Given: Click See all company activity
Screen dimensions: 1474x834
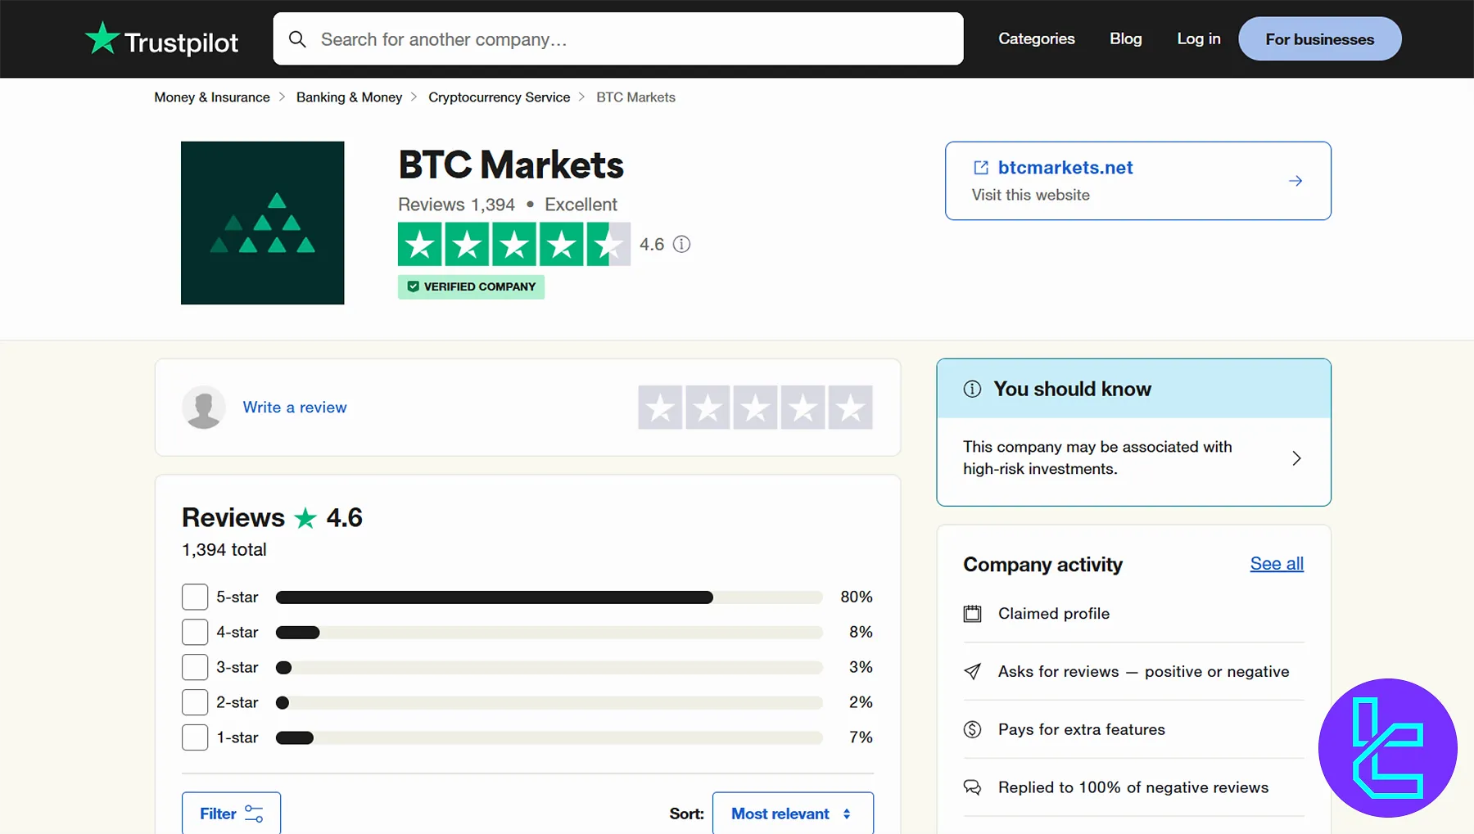Looking at the screenshot, I should click(x=1277, y=564).
